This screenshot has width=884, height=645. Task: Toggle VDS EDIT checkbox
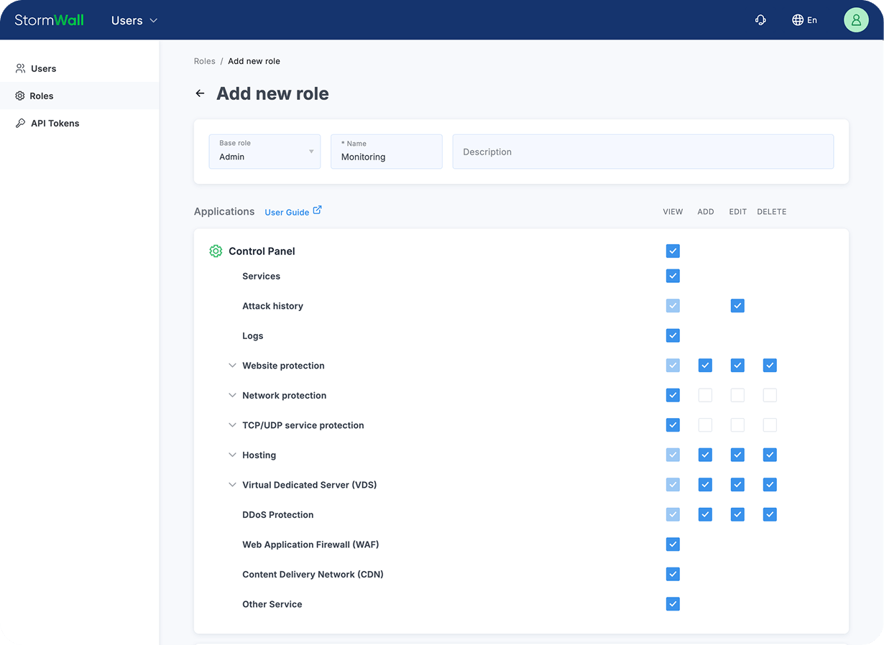coord(737,485)
